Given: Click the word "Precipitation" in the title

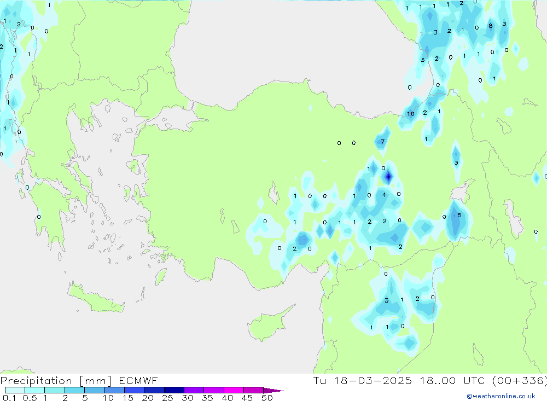Looking at the screenshot, I should pos(36,381).
